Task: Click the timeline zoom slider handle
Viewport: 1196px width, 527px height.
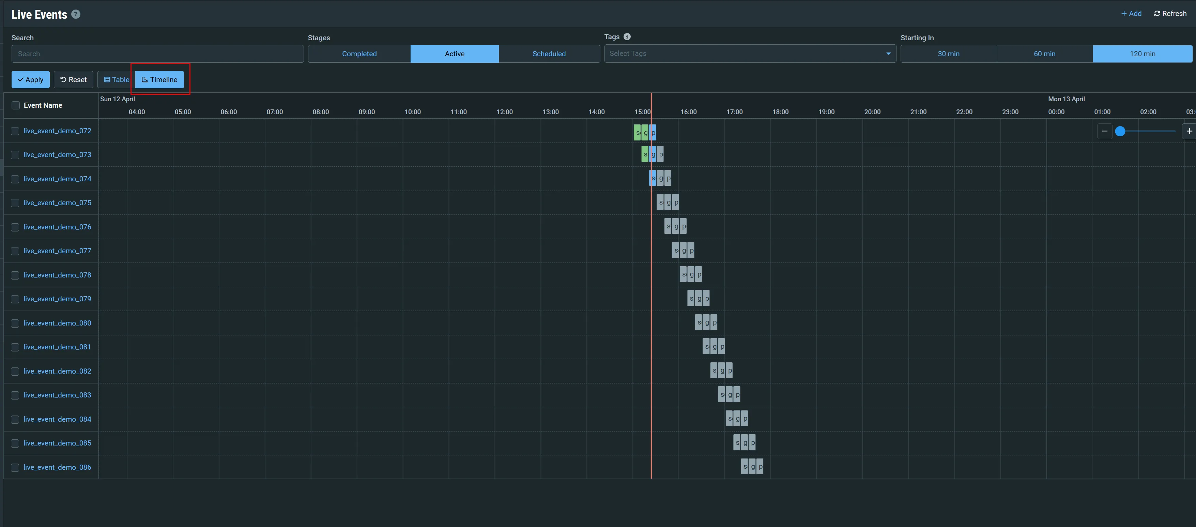Action: [x=1120, y=131]
